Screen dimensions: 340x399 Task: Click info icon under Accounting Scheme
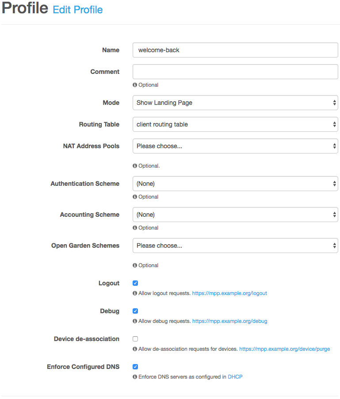(x=135, y=228)
